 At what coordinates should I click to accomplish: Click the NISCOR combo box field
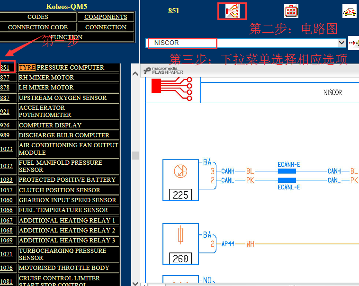click(245, 43)
